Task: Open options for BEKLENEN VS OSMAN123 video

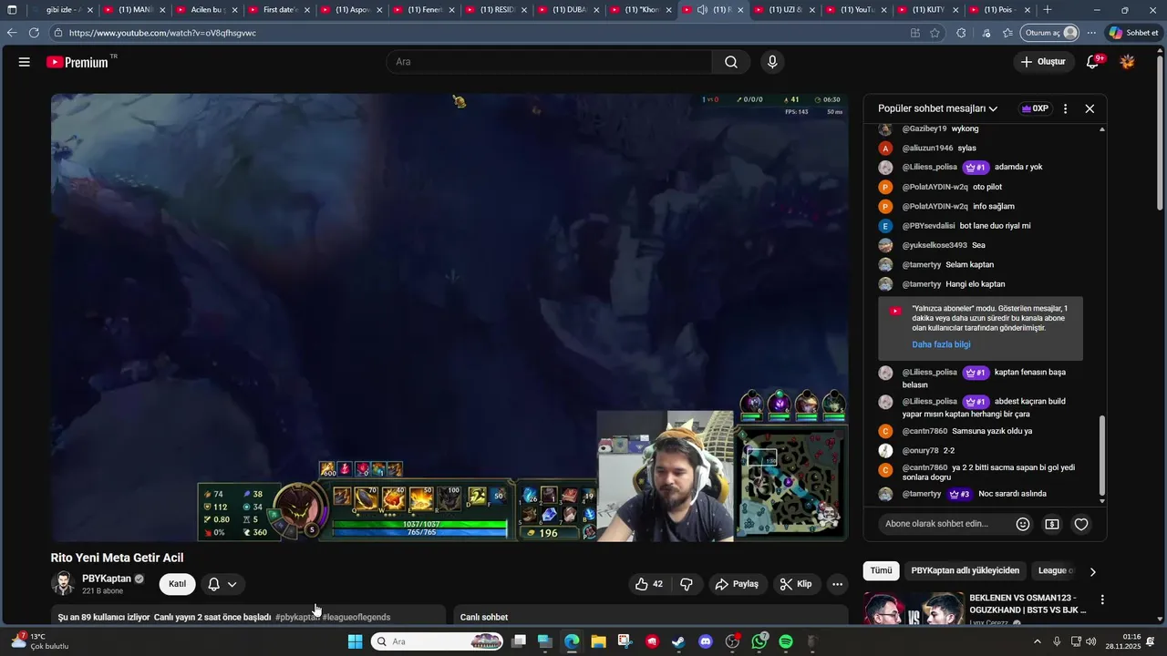Action: point(1102,600)
